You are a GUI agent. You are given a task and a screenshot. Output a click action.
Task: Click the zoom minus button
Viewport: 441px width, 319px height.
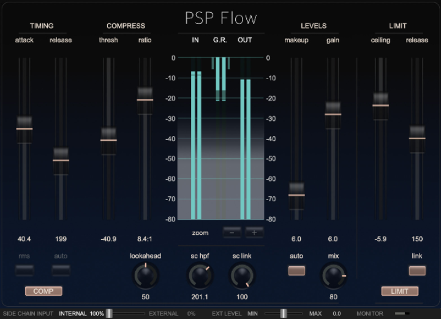pos(232,233)
